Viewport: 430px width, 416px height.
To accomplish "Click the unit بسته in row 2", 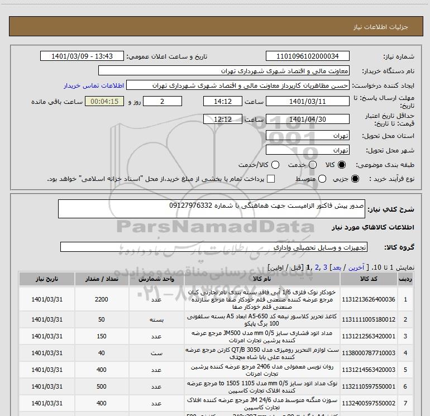I will point(156,319).
